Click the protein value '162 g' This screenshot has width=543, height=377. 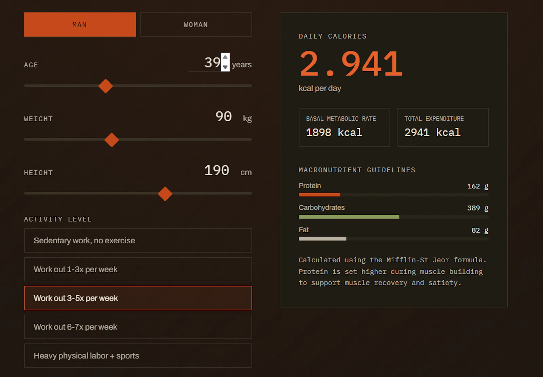tap(478, 186)
